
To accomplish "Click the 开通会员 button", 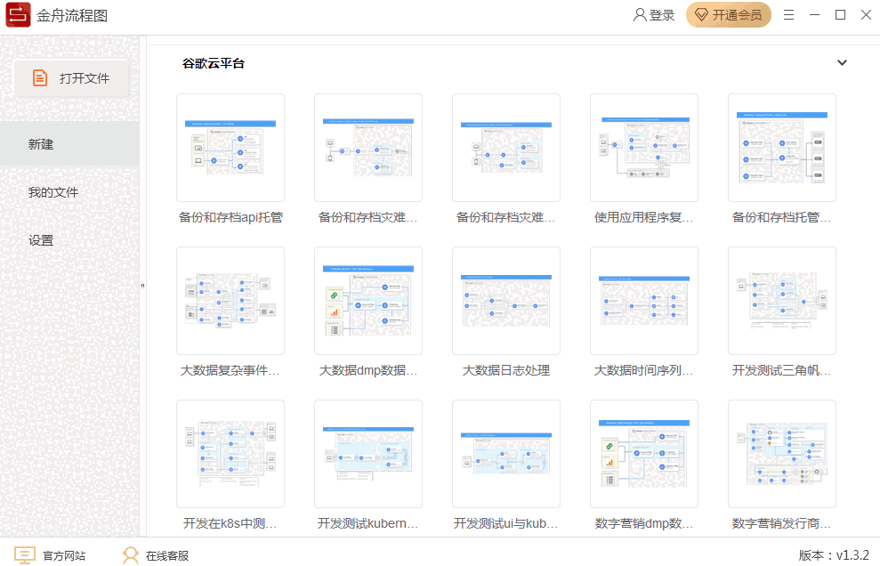I will [729, 15].
